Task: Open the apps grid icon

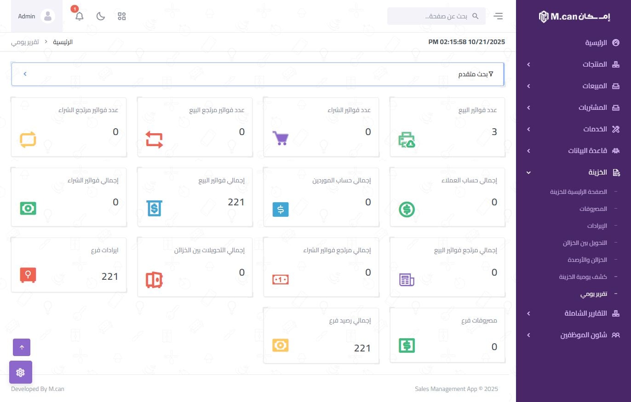Action: (122, 17)
